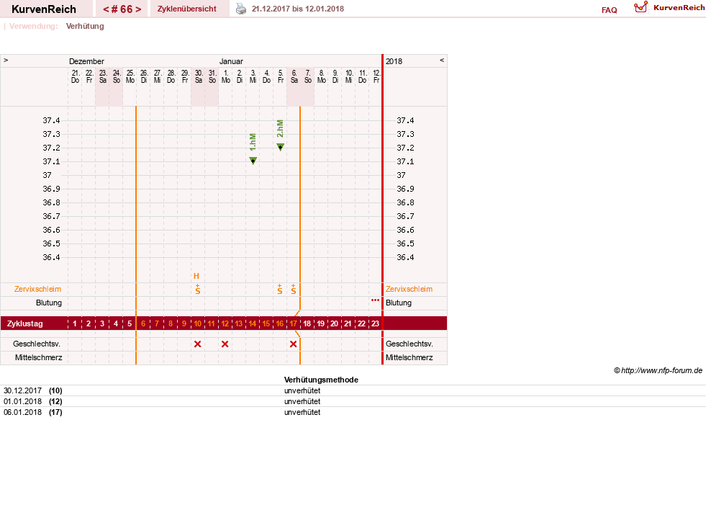Select cycle day 14 in Zyklustag row
The width and height of the screenshot is (706, 523).
click(252, 323)
